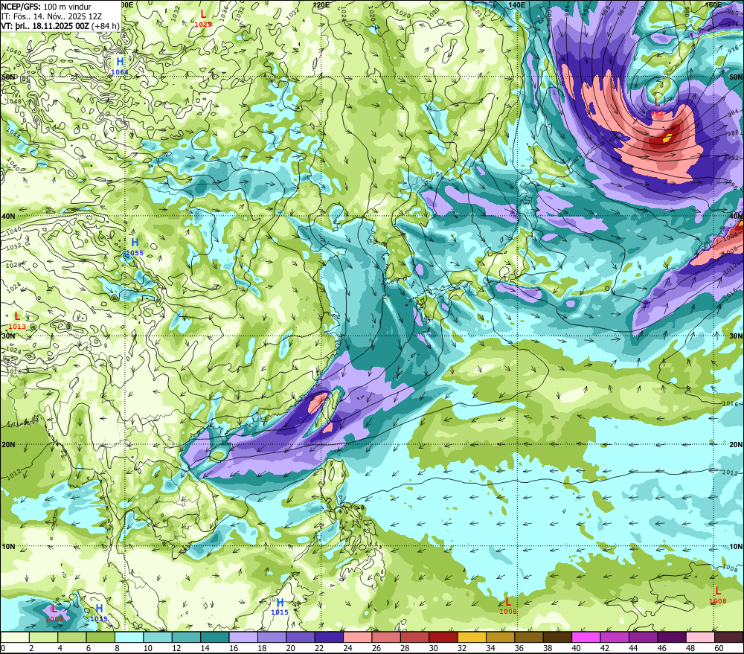Pick the maroon swatch right of 60
Viewport: 744px width, 654px height.
(729, 637)
